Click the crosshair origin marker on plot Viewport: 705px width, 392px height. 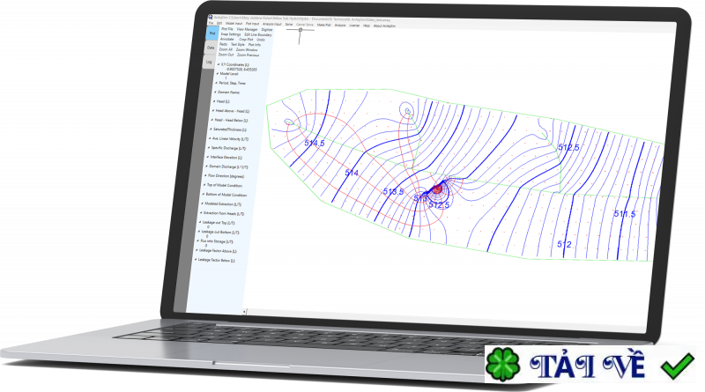pos(301,31)
